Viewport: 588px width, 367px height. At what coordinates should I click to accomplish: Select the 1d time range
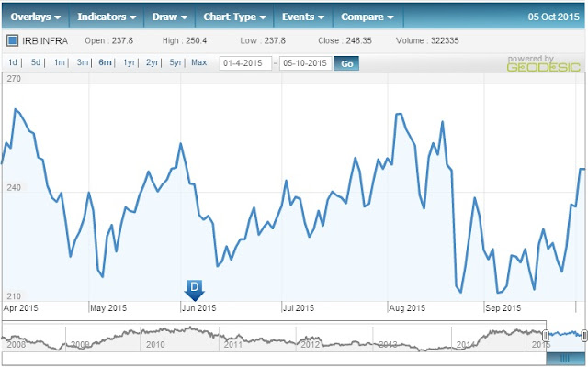(x=12, y=62)
